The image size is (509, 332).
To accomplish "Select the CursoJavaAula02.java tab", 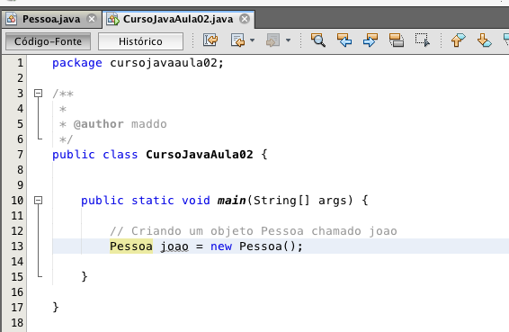I will tap(178, 19).
